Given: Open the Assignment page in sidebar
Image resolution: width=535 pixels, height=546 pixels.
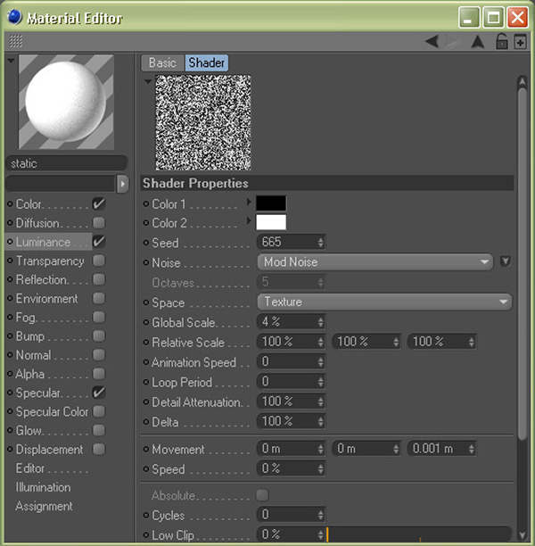Looking at the screenshot, I should coord(44,506).
